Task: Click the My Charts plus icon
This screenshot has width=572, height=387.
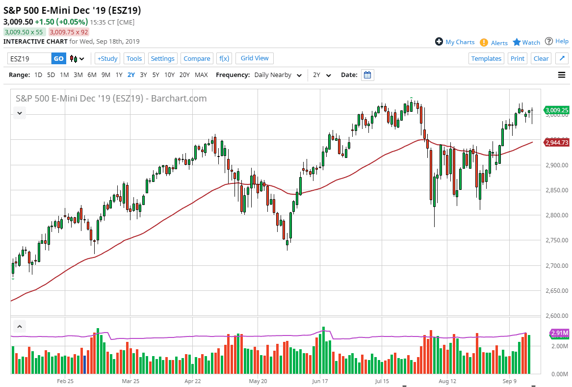Action: click(439, 42)
